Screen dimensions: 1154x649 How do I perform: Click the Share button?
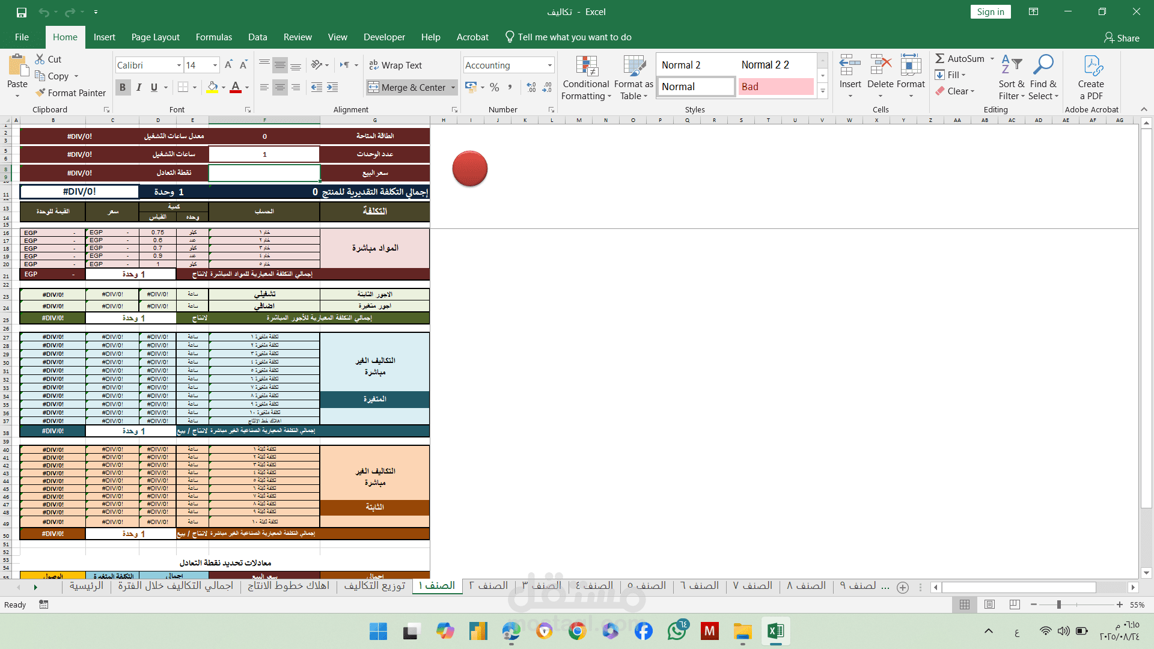pyautogui.click(x=1122, y=38)
